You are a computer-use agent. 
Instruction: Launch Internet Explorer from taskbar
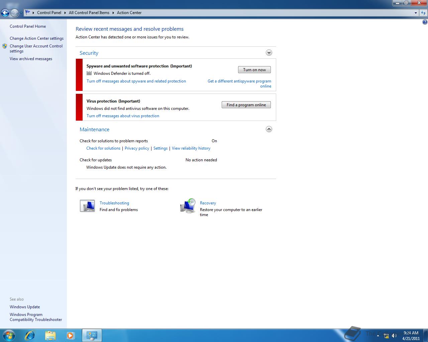[x=30, y=335]
